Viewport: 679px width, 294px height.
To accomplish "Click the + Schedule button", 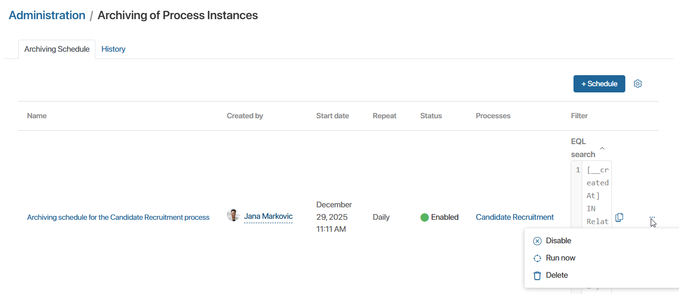I will pos(599,84).
